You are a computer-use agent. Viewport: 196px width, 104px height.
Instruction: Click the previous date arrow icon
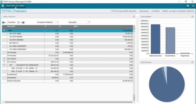tap(3, 22)
